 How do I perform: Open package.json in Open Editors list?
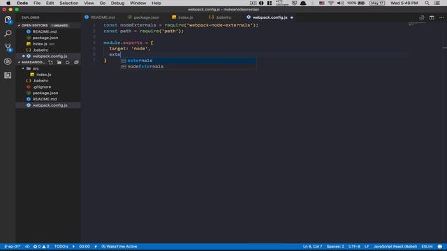pyautogui.click(x=48, y=38)
